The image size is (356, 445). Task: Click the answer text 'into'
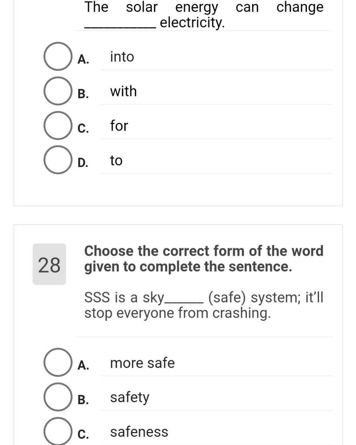[122, 57]
